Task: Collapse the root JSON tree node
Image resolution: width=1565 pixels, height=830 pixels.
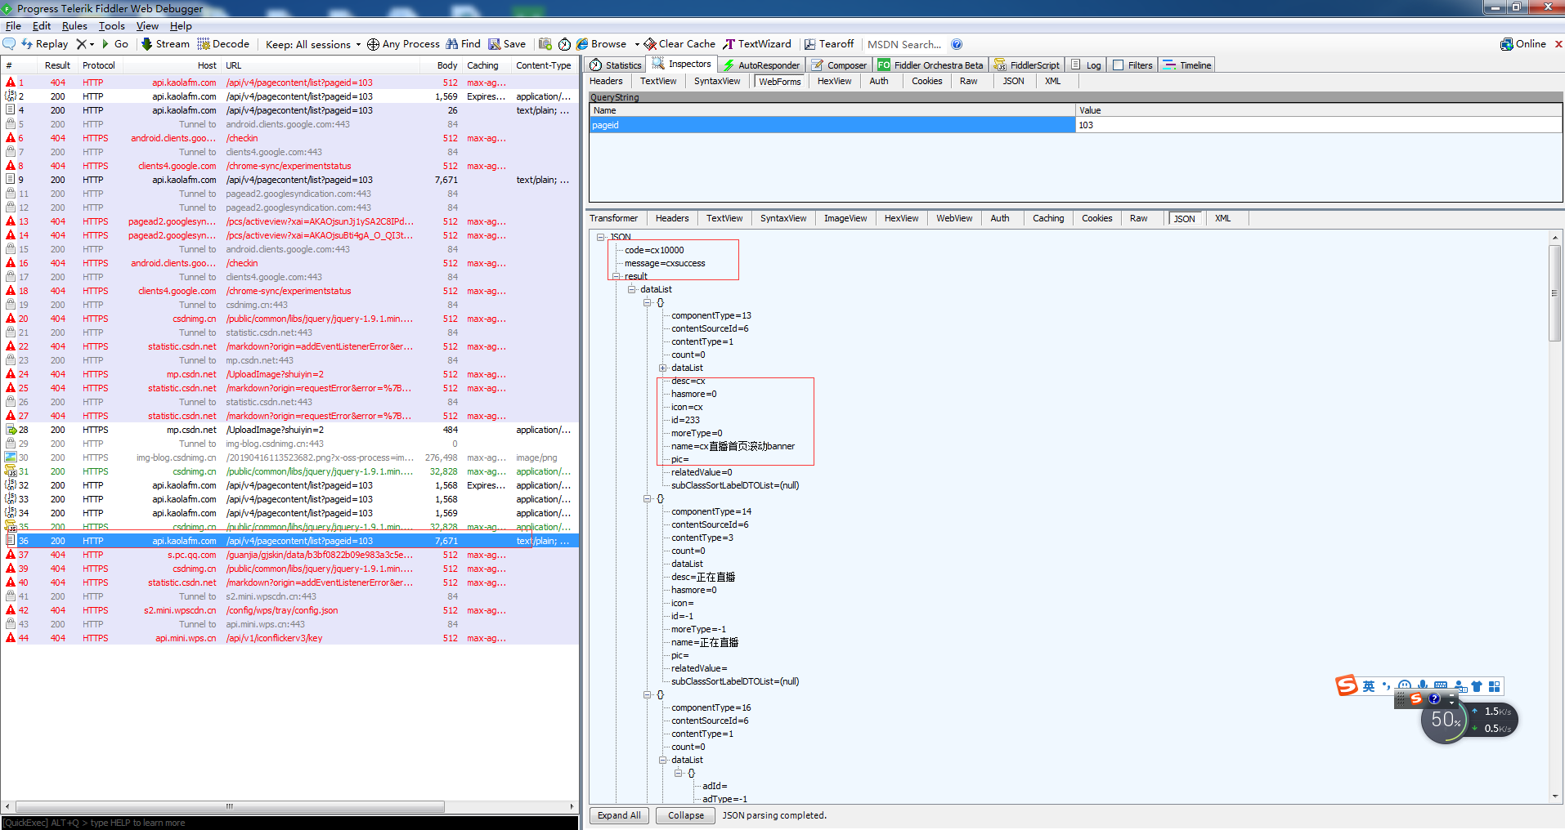Action: (601, 237)
